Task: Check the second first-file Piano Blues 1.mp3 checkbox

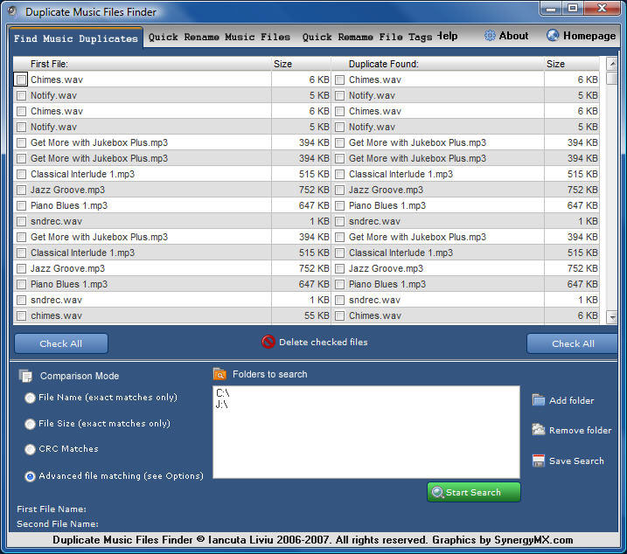Action: 22,285
